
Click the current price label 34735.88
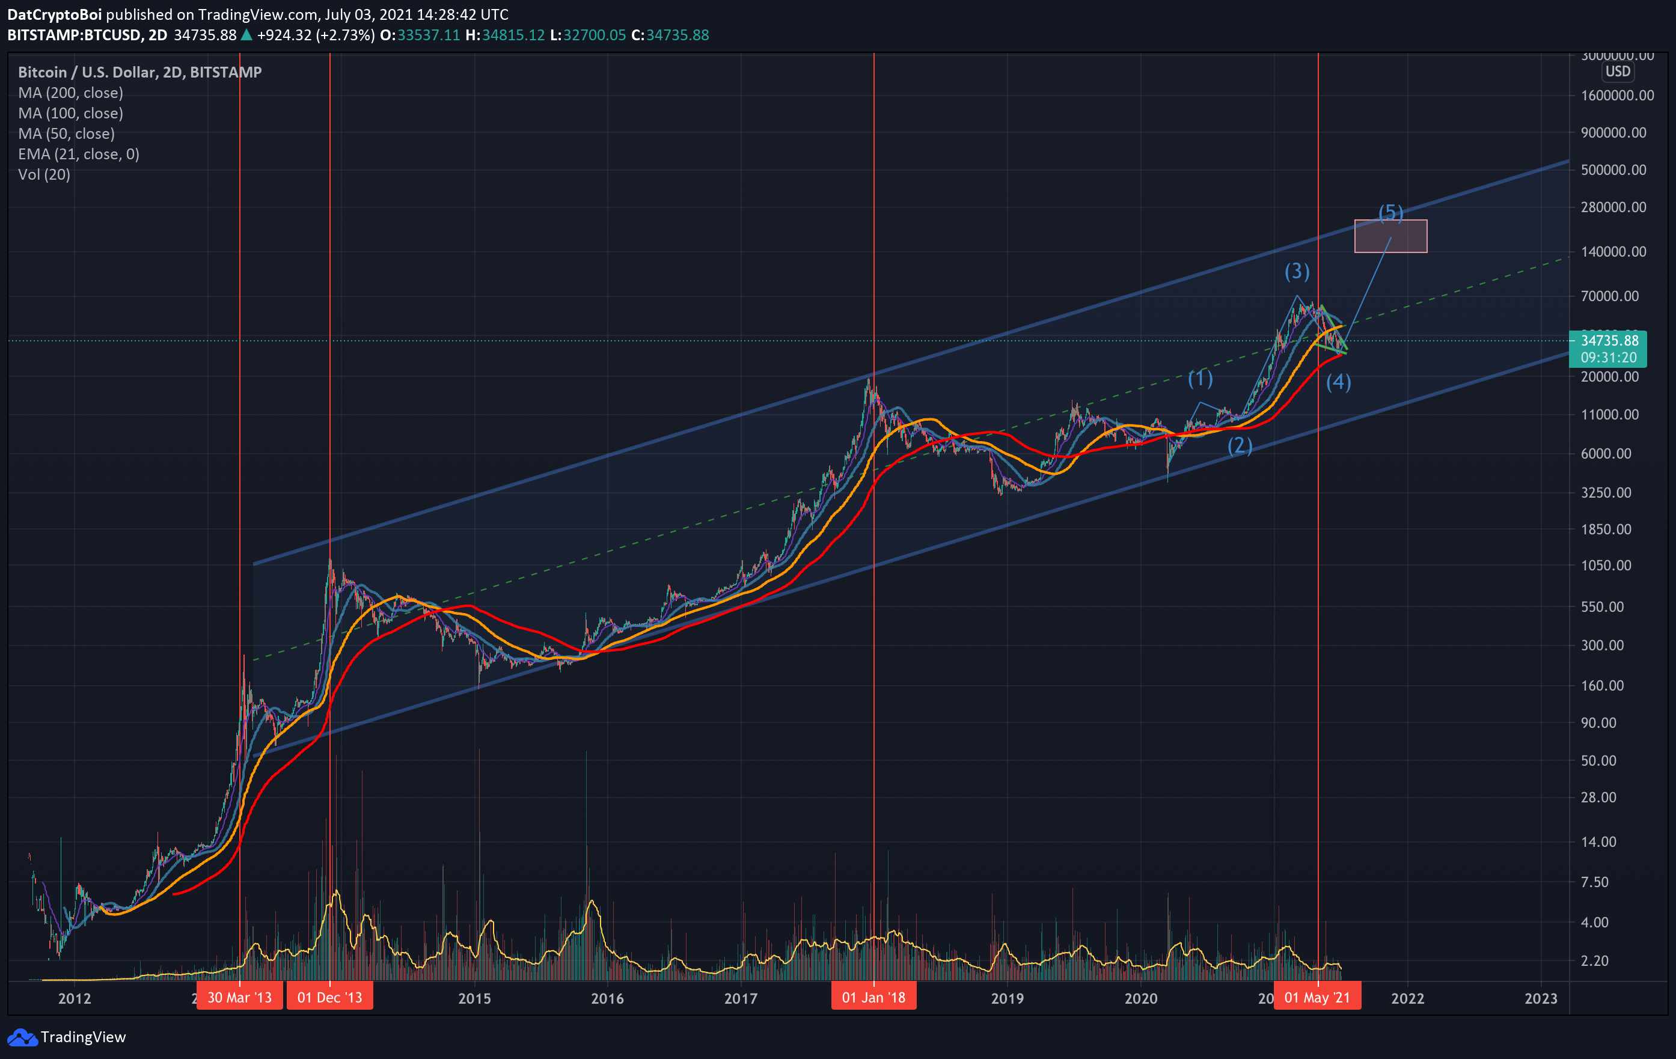(x=1609, y=340)
